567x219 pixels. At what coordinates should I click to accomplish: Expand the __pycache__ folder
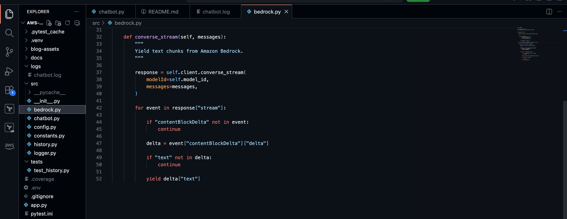(29, 92)
